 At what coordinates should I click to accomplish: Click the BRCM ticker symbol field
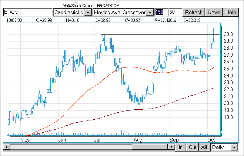(x=28, y=12)
